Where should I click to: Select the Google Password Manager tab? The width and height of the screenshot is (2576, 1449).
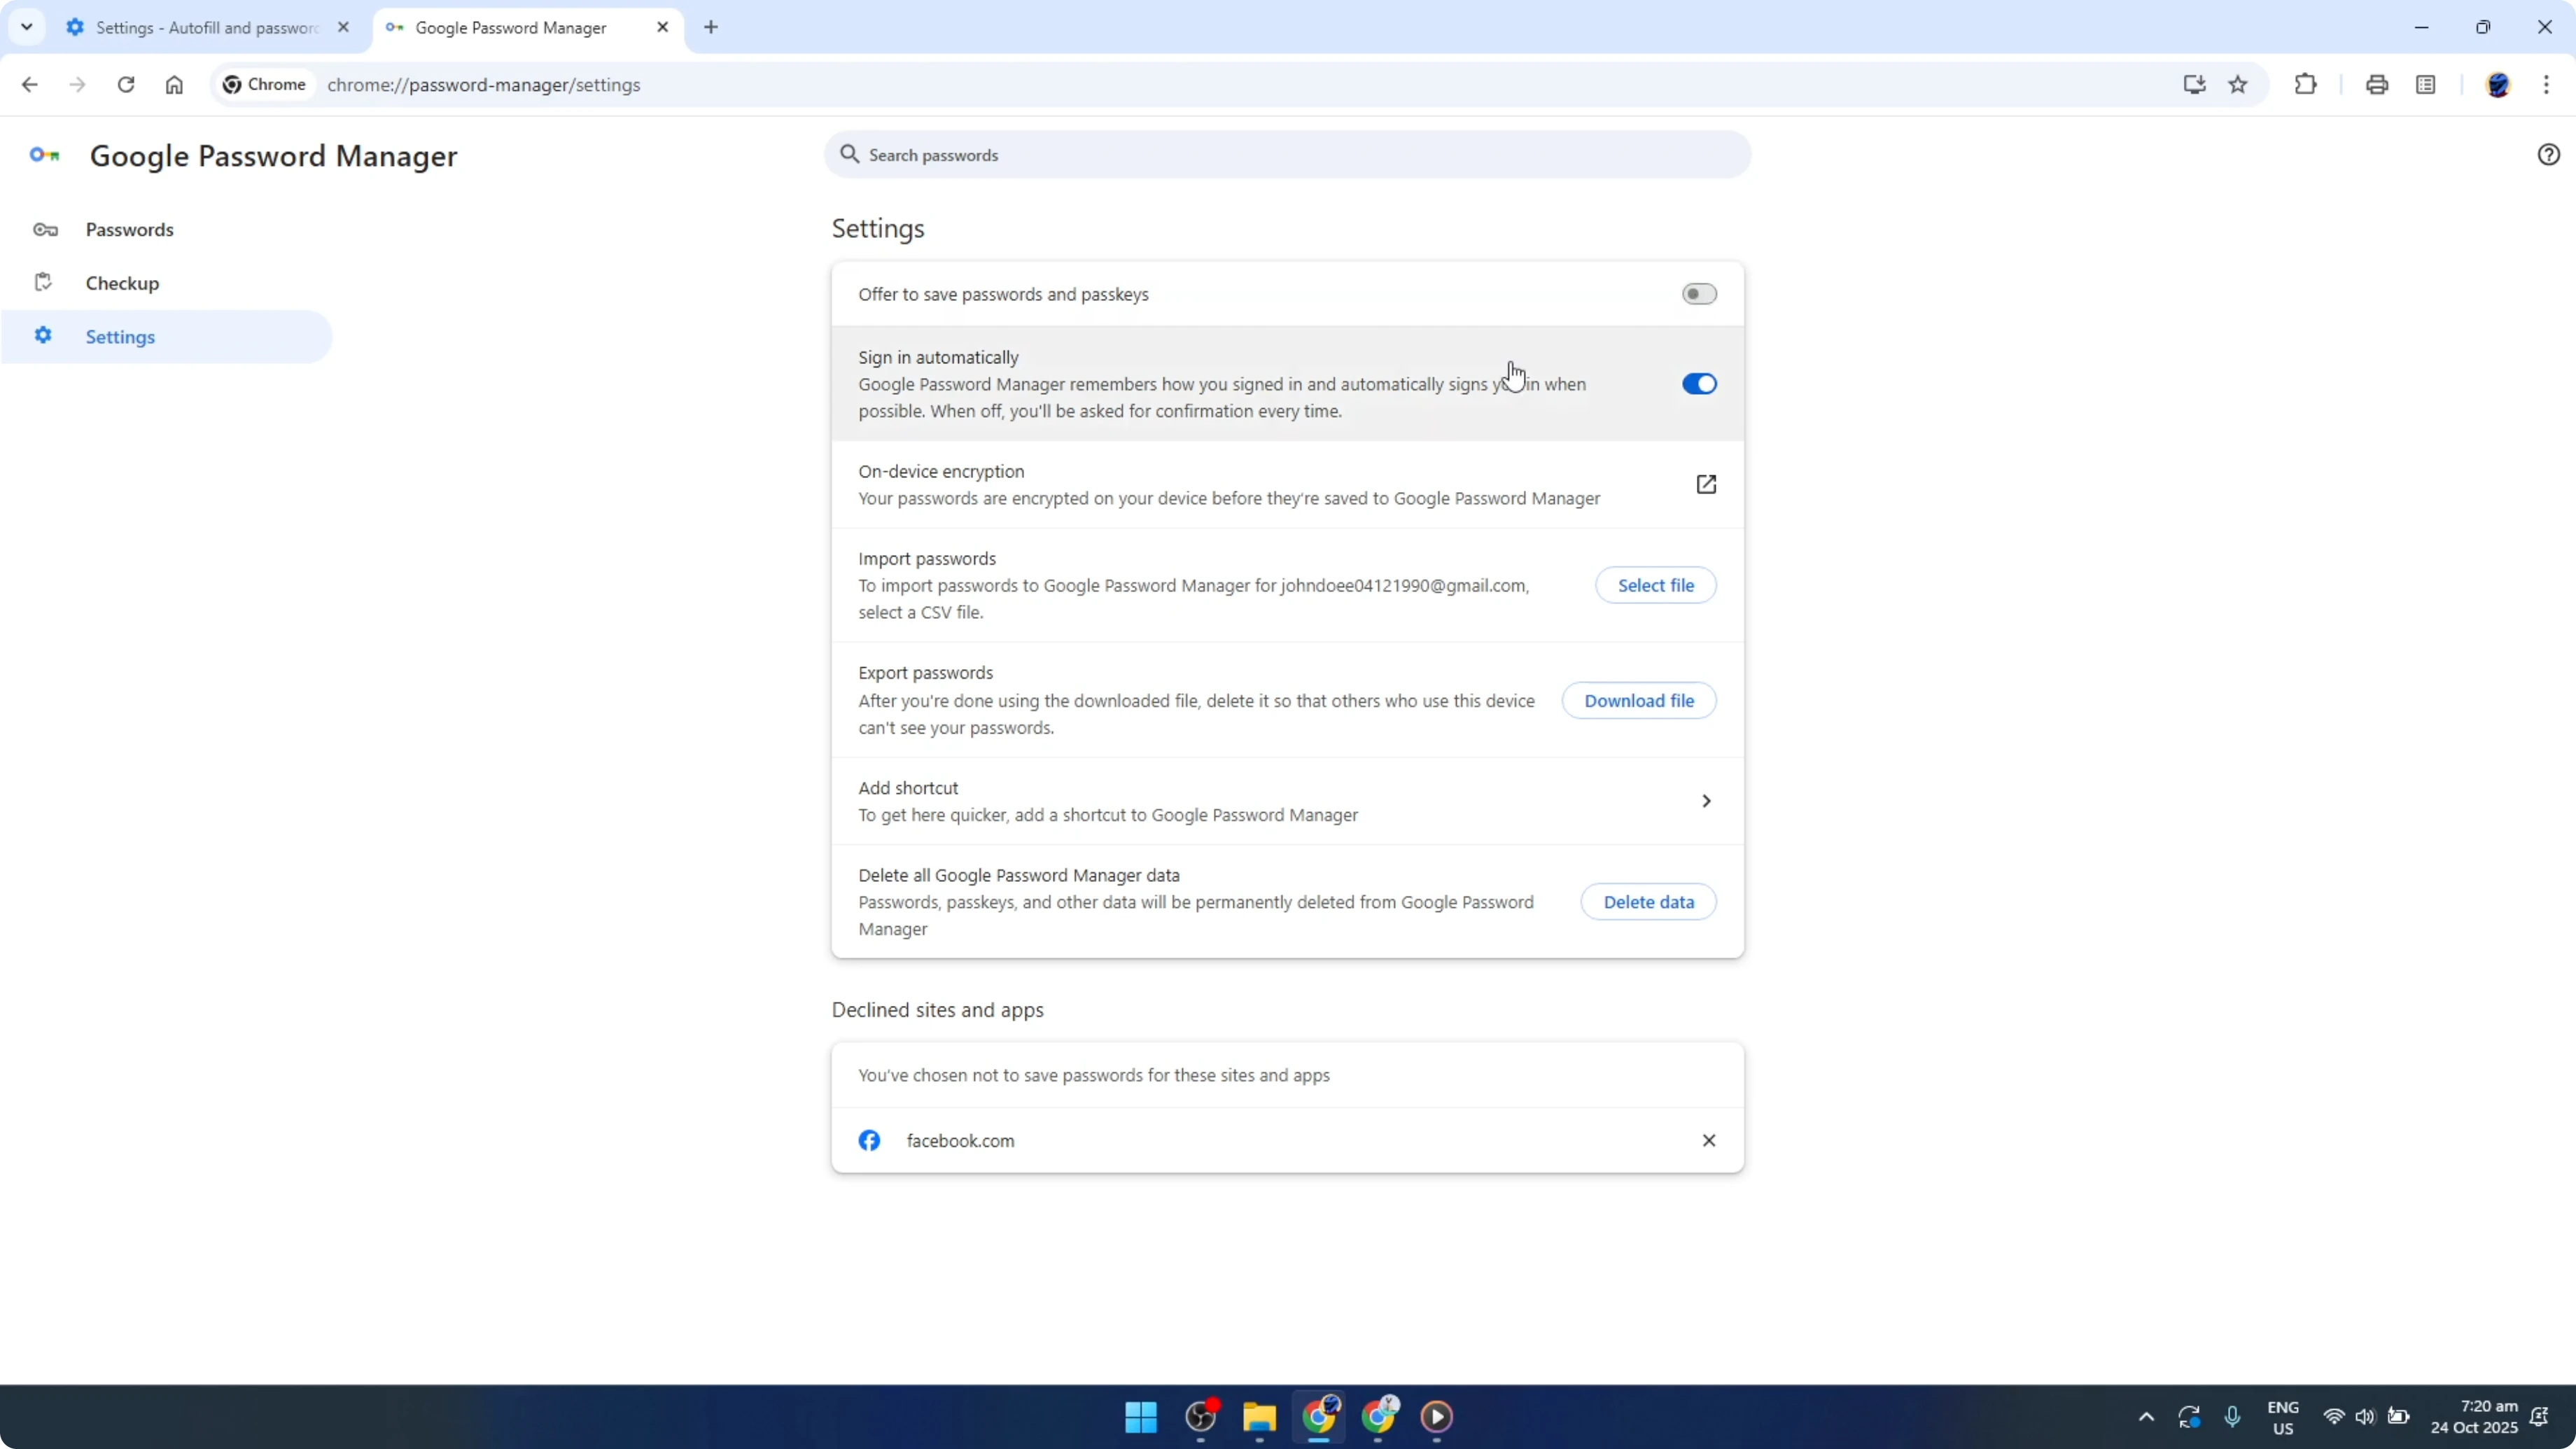(527, 28)
